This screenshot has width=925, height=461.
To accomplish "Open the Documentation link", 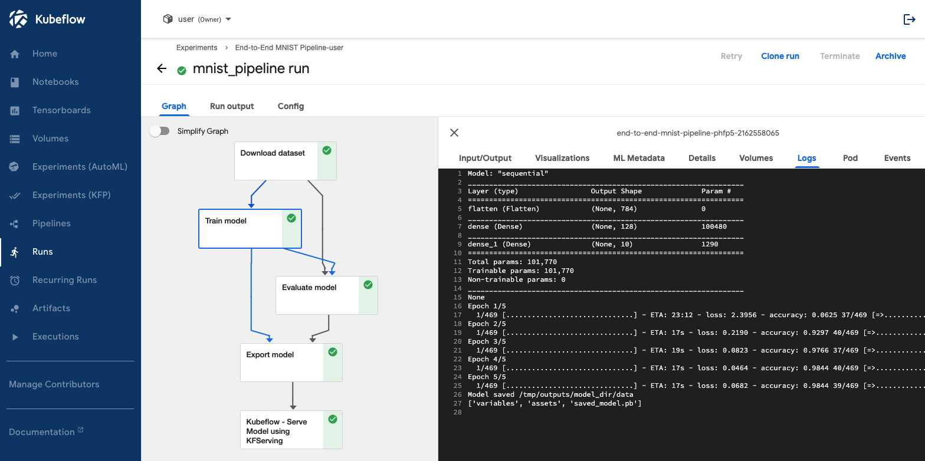I will pos(46,432).
